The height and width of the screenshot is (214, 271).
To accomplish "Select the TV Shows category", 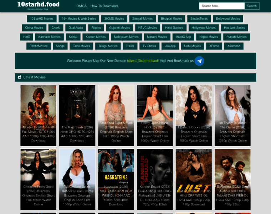I will (149, 46).
